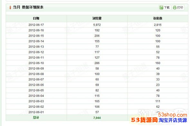Image resolution: width=190 pixels, height=126 pixels.
Task: Select the 2012-06-01 date cell
Action: pos(36,112)
